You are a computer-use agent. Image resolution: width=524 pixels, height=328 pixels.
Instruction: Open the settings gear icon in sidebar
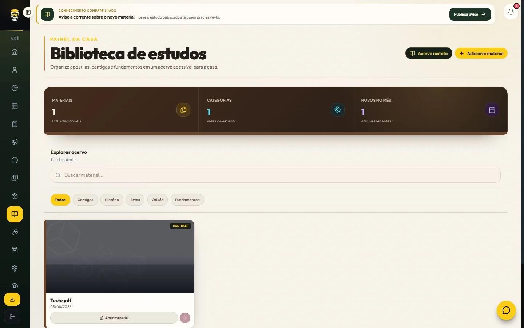(15, 268)
